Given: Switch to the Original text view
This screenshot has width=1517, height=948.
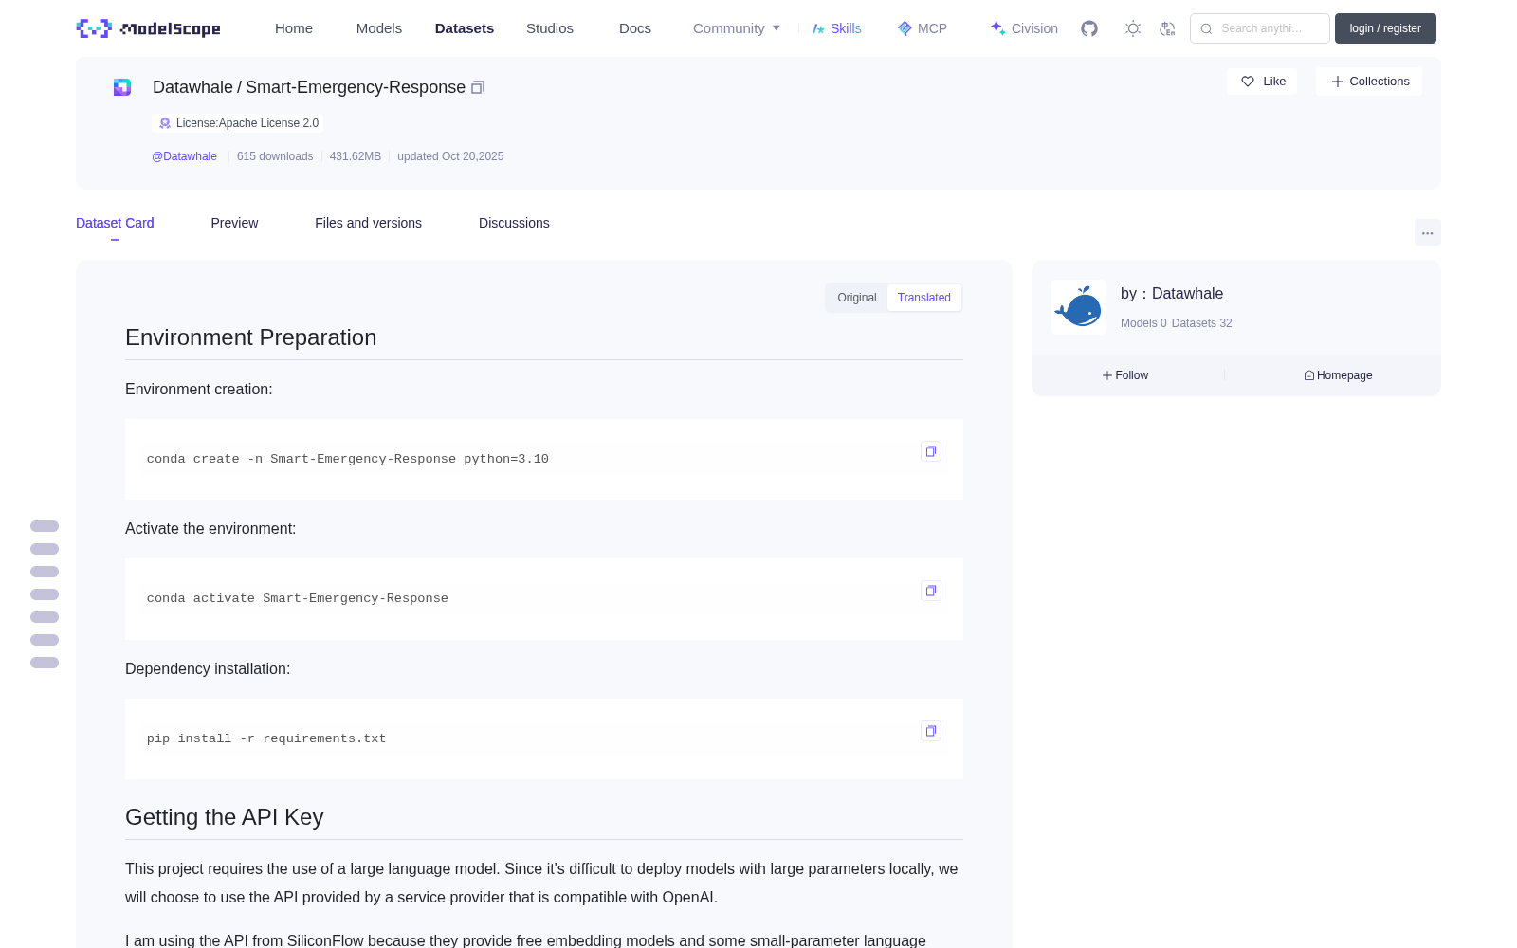Looking at the screenshot, I should pos(857,298).
